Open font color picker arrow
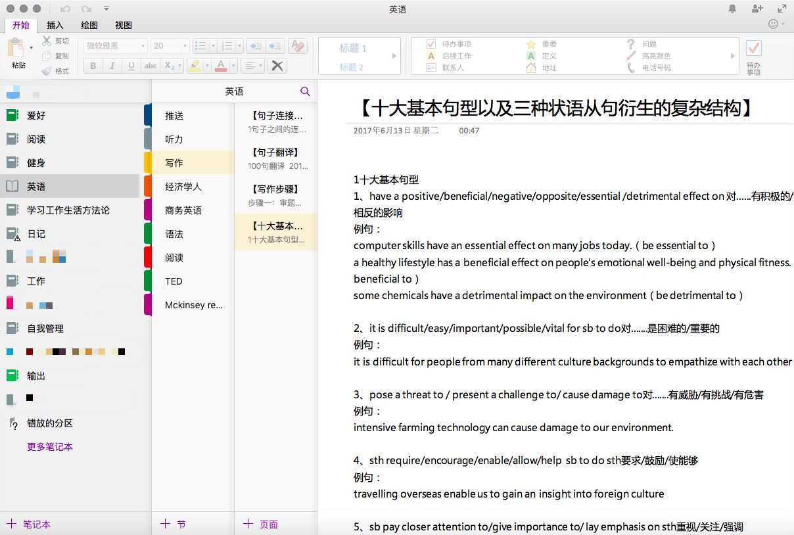The image size is (794, 535). point(233,66)
